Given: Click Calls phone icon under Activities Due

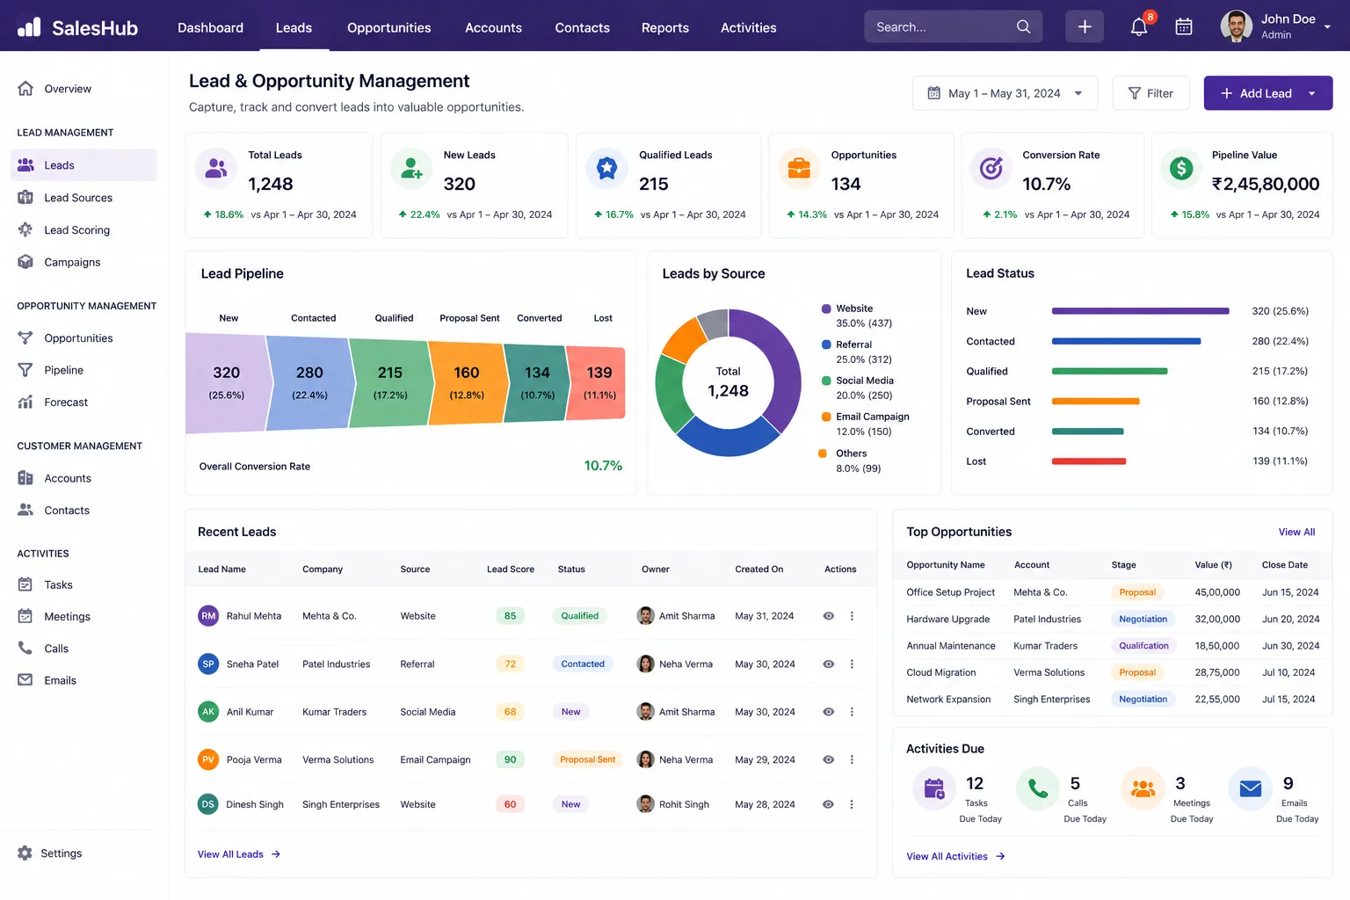Looking at the screenshot, I should pyautogui.click(x=1037, y=789).
